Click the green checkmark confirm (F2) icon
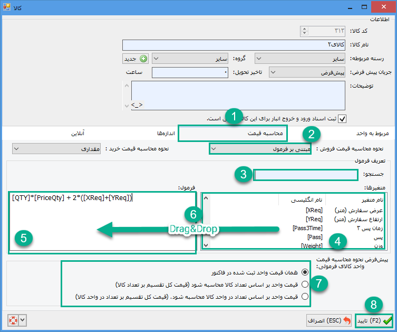This screenshot has width=397, height=332. pyautogui.click(x=387, y=320)
